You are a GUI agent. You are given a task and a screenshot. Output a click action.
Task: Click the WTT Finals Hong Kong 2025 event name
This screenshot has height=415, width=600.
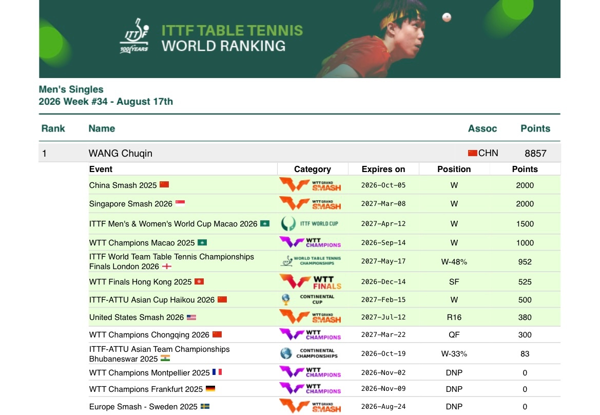(141, 282)
